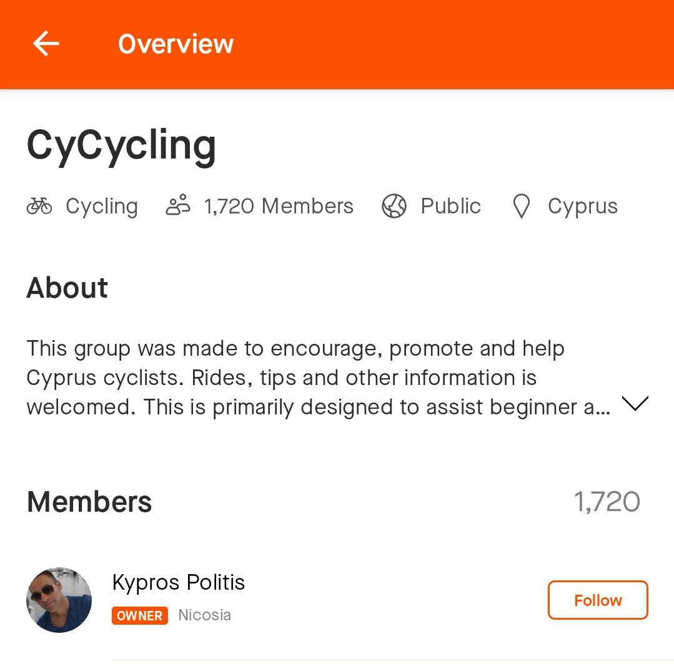Click the 1,720 Members label
Viewport: 674px width, 664px height.
[x=279, y=206]
